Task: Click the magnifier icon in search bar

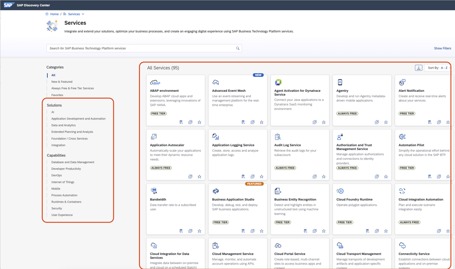Action: (237, 48)
